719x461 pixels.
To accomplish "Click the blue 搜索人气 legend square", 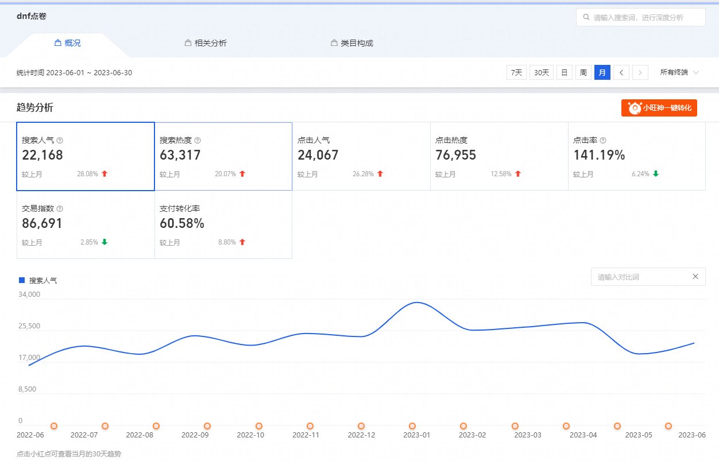I will (22, 280).
